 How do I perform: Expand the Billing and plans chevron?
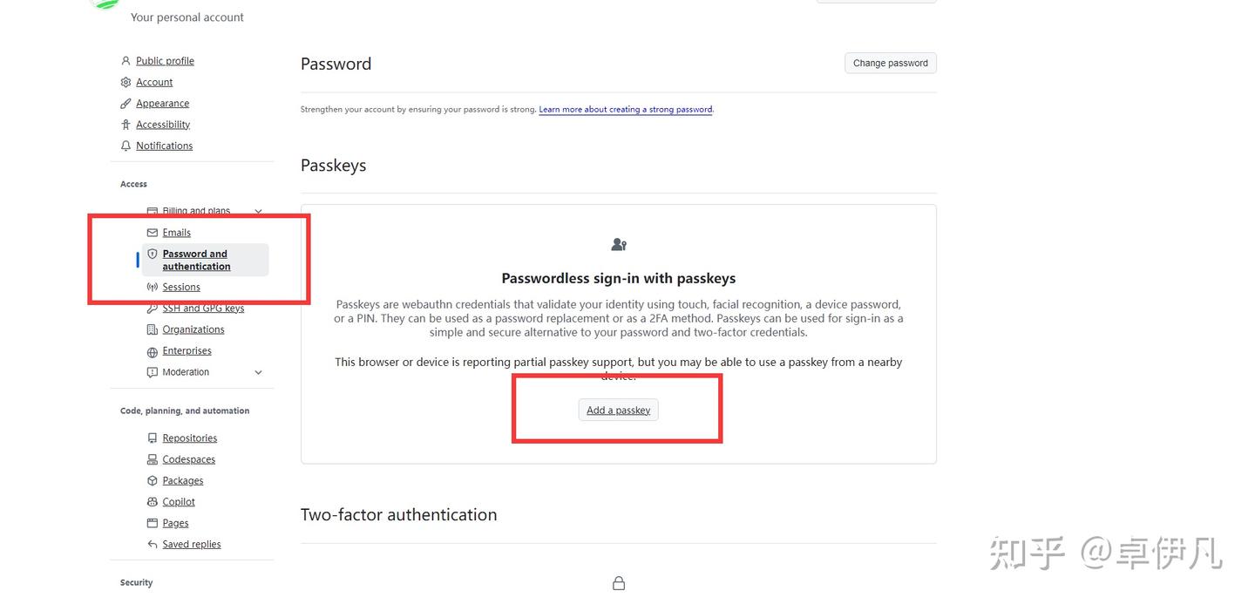pyautogui.click(x=258, y=211)
